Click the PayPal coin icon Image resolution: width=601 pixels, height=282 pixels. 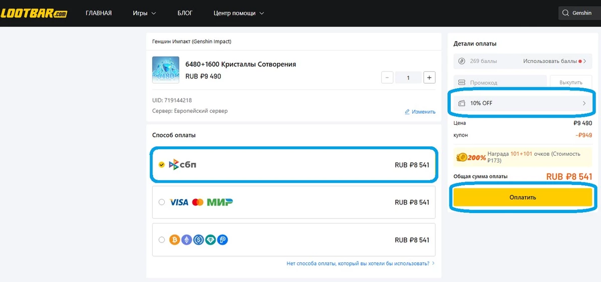[223, 240]
